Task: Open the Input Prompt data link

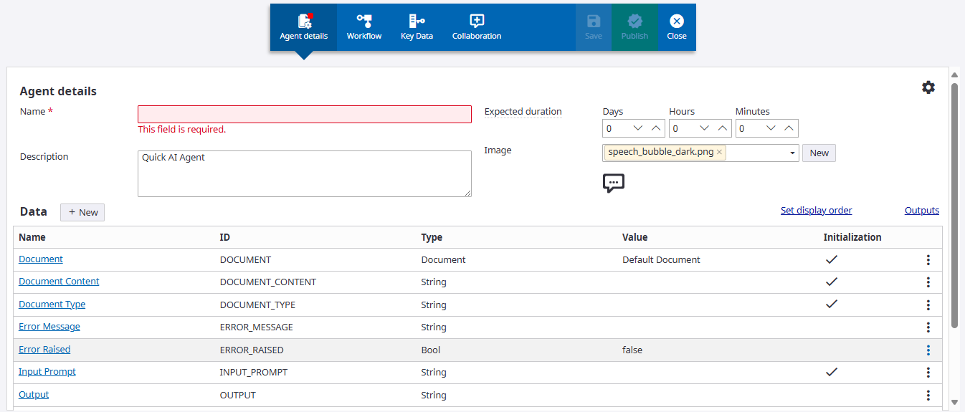Action: [47, 372]
